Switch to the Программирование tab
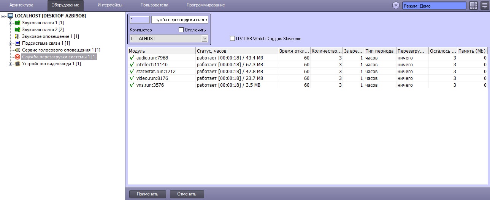The width and height of the screenshot is (490, 200). coord(206,5)
